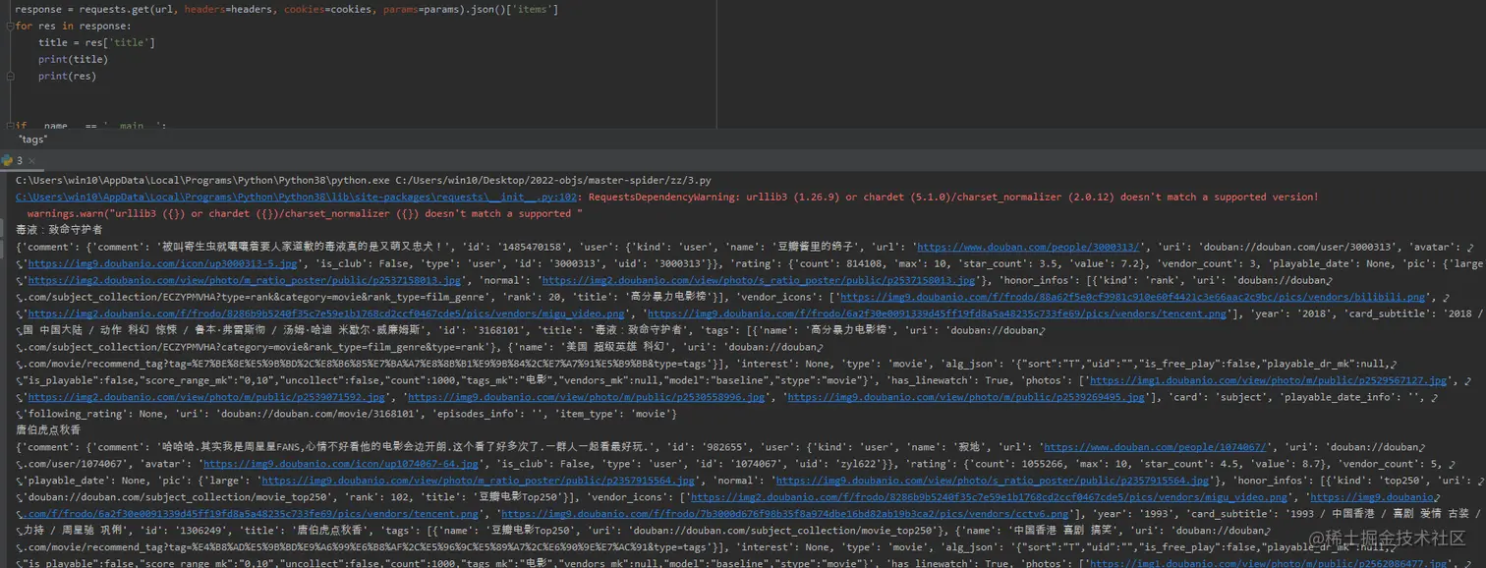Image resolution: width=1486 pixels, height=568 pixels.
Task: Click the red warnings.warn console line
Action: coord(305,213)
